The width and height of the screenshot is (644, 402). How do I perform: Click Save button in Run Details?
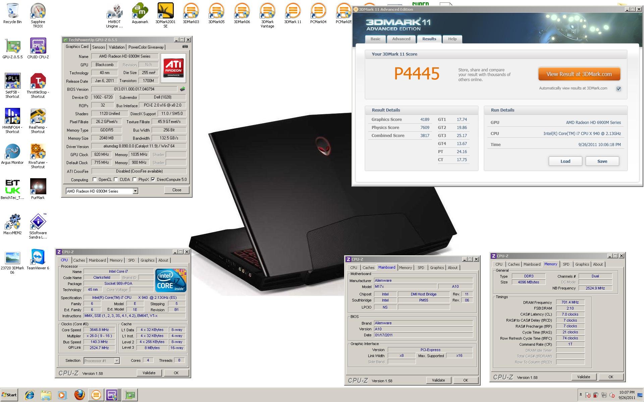point(602,161)
